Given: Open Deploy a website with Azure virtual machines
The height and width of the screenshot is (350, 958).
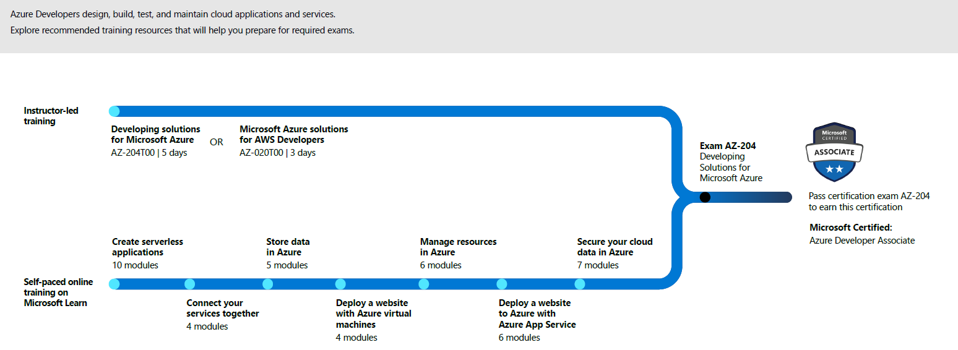Looking at the screenshot, I should point(374,314).
